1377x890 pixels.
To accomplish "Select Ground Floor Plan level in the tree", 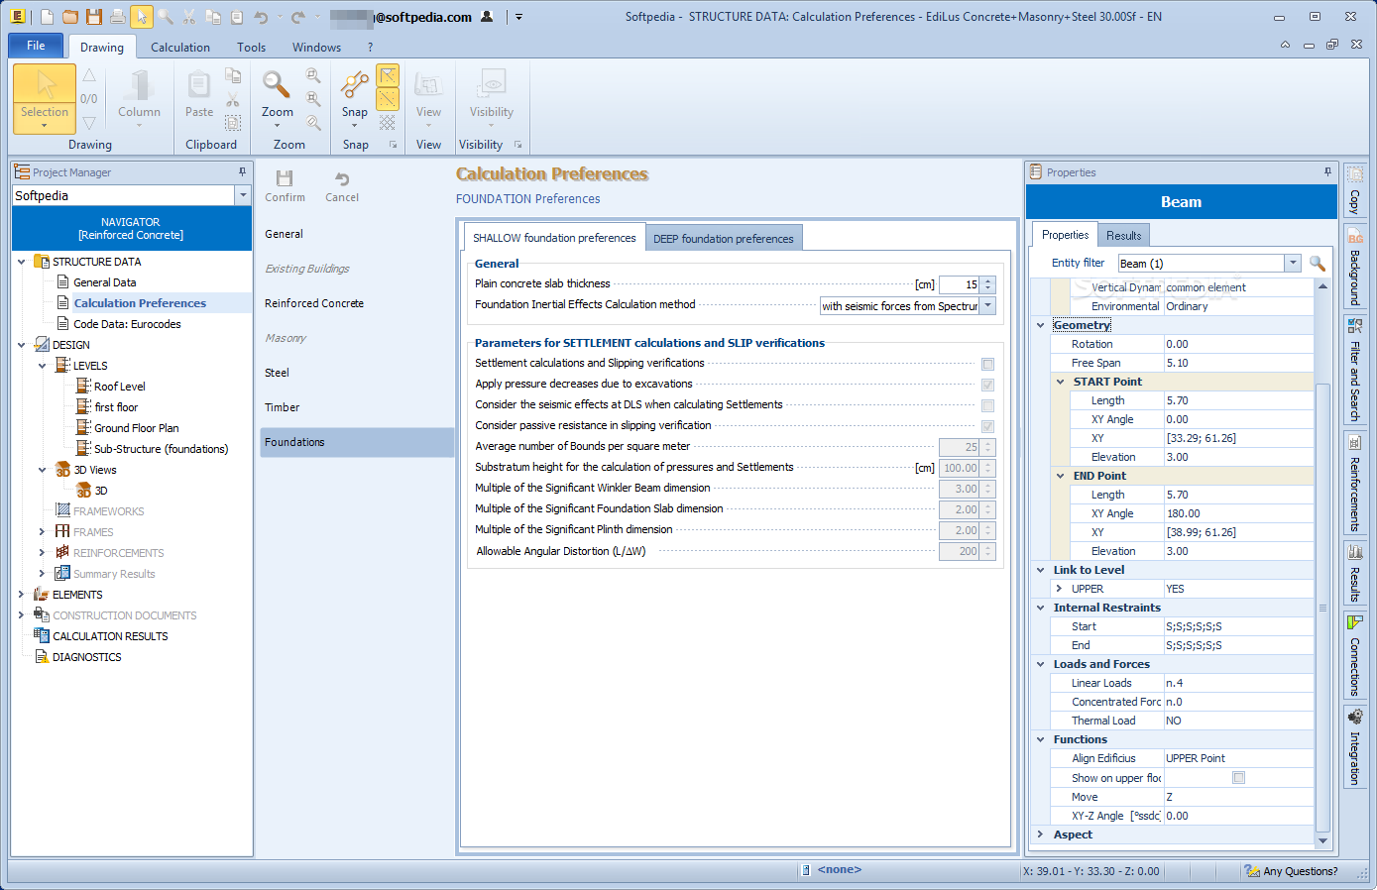I will click(x=137, y=428).
